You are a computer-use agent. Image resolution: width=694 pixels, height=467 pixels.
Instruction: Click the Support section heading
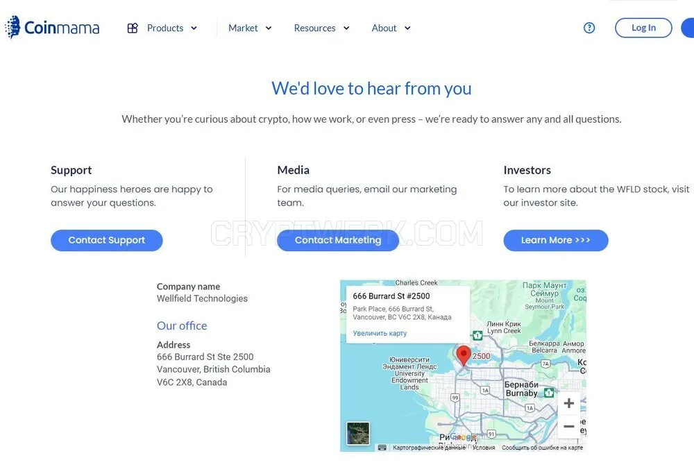pos(71,170)
